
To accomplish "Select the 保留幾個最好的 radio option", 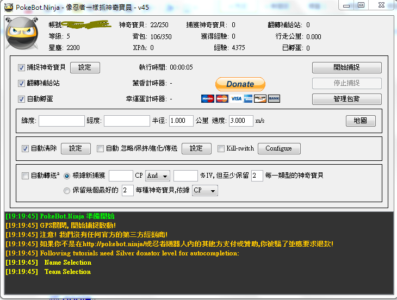I will click(67, 190).
